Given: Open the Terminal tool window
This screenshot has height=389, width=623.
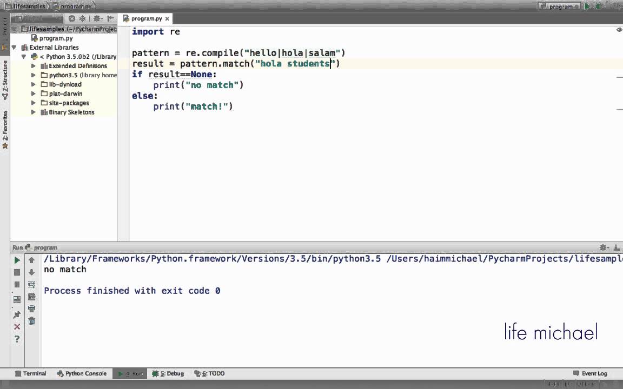Looking at the screenshot, I should (x=31, y=373).
